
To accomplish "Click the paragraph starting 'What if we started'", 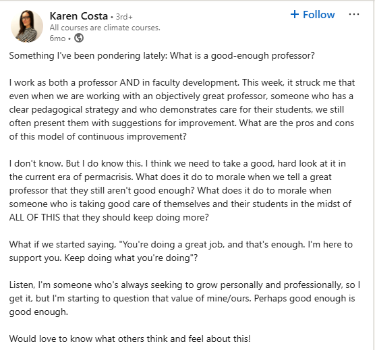I will coord(181,252).
